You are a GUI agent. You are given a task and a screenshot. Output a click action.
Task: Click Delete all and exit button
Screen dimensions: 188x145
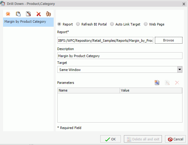tap(143, 139)
